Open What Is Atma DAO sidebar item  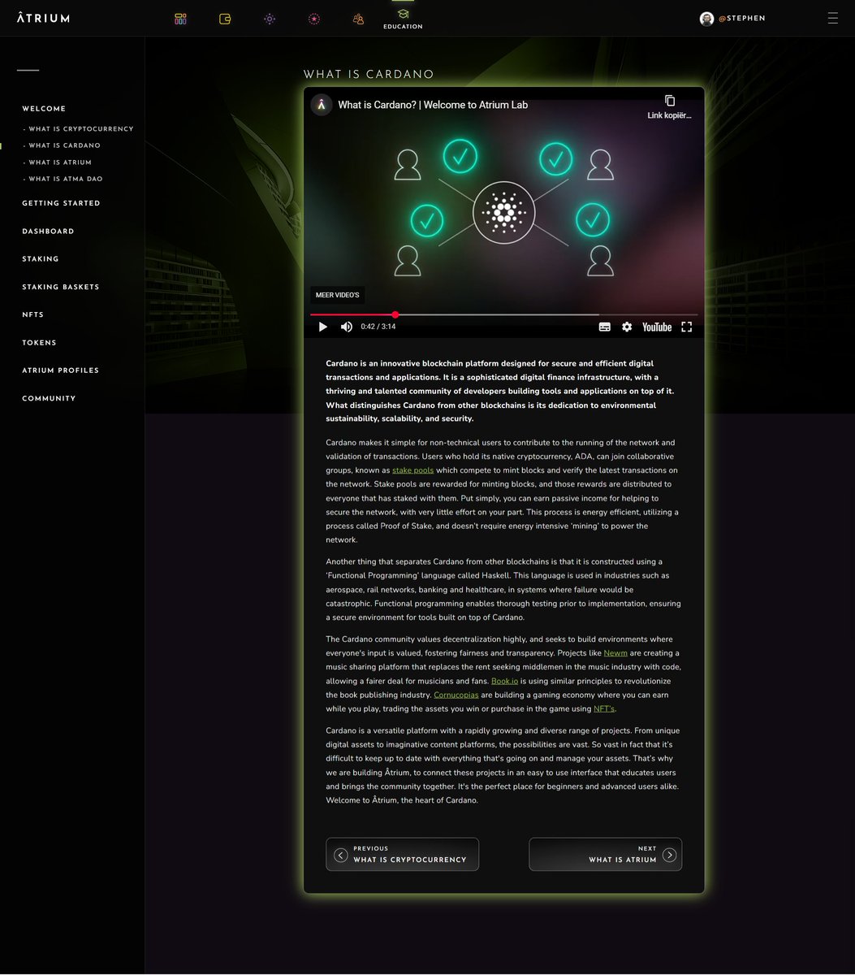[65, 179]
